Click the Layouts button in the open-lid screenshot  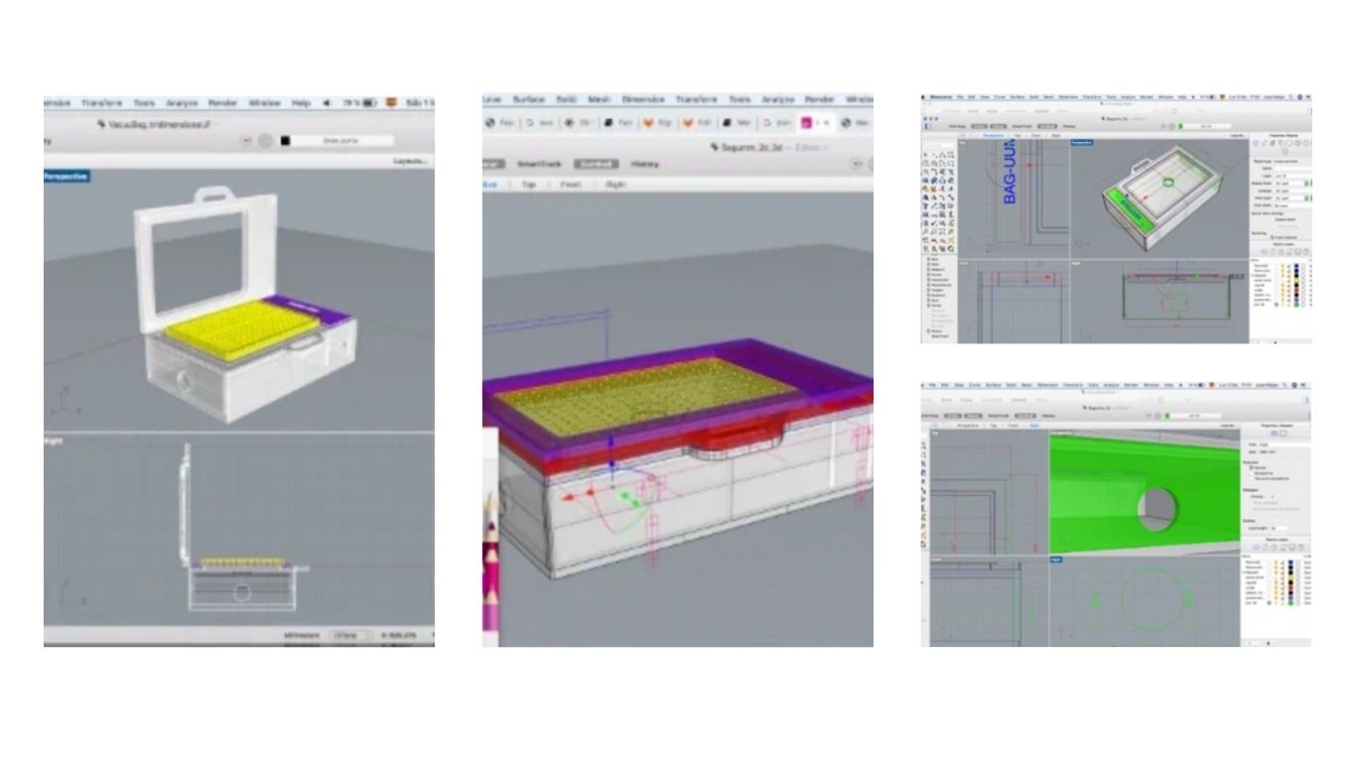(410, 161)
